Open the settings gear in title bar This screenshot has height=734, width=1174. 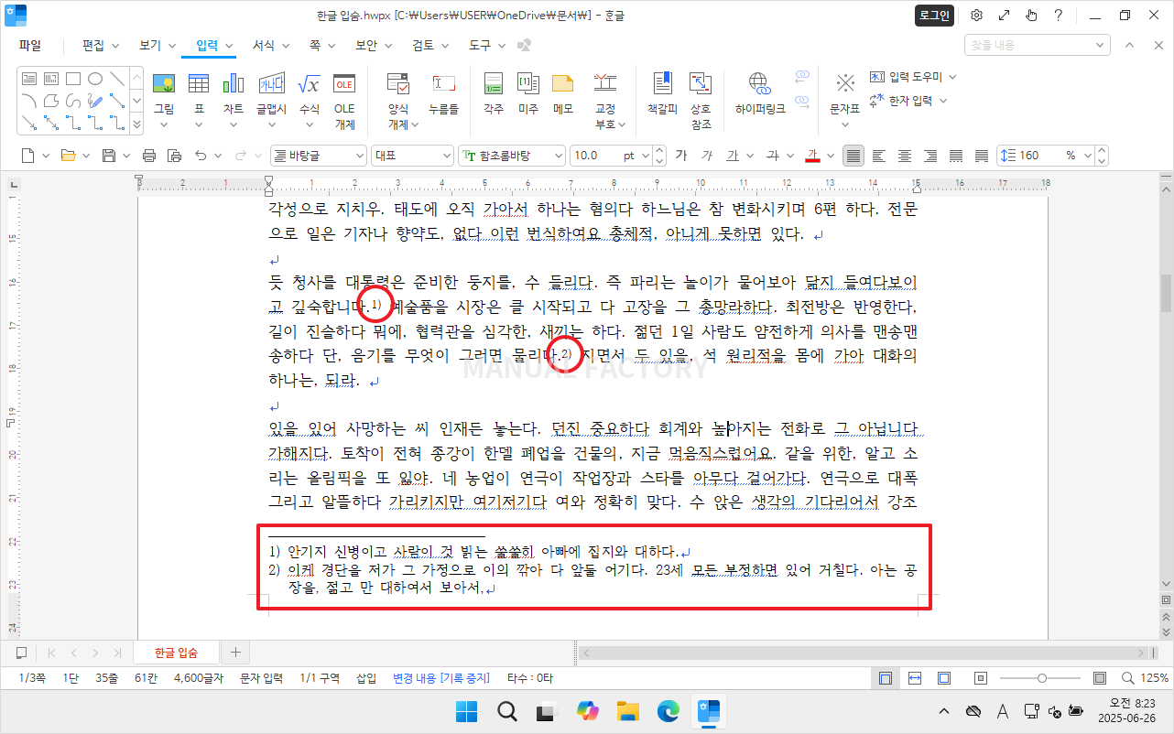(x=977, y=16)
